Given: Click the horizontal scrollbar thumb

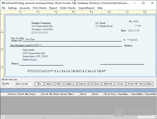Looking at the screenshot, I should [70, 117].
